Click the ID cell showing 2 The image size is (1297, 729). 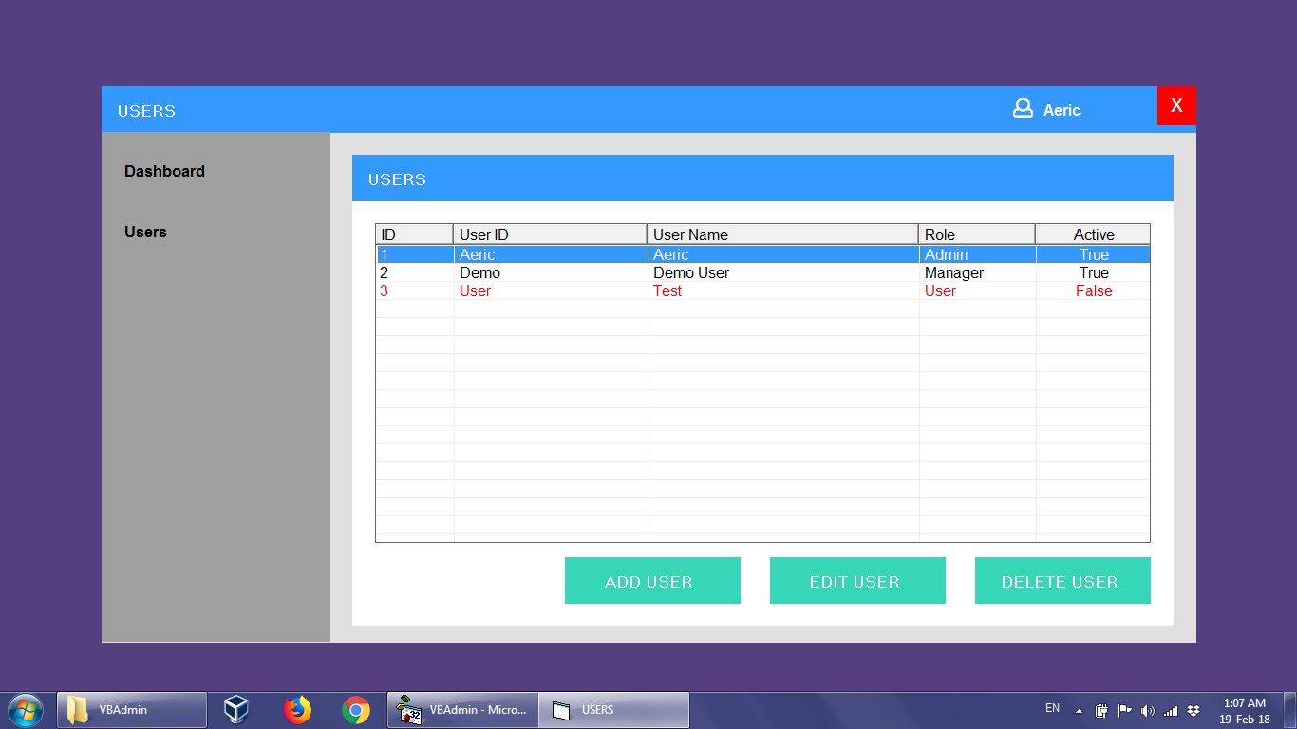(415, 272)
